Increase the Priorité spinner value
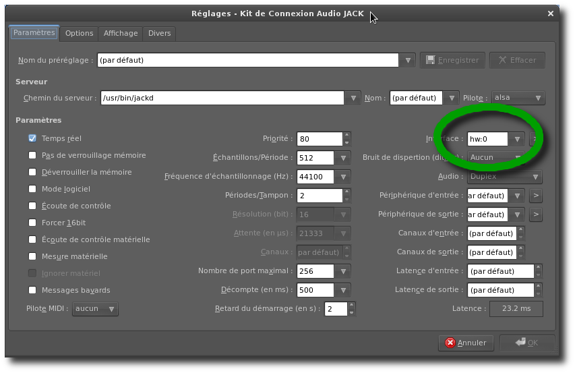575x373 pixels. click(346, 136)
